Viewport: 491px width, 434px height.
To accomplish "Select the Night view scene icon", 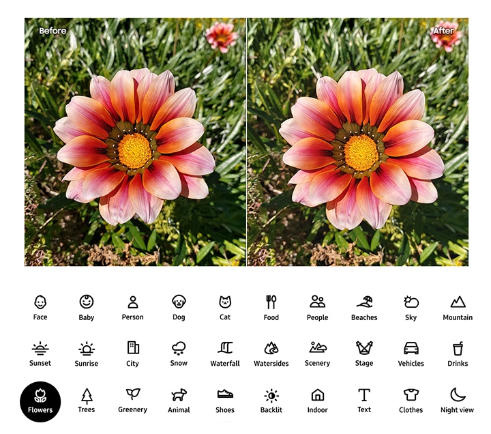I will 458,394.
